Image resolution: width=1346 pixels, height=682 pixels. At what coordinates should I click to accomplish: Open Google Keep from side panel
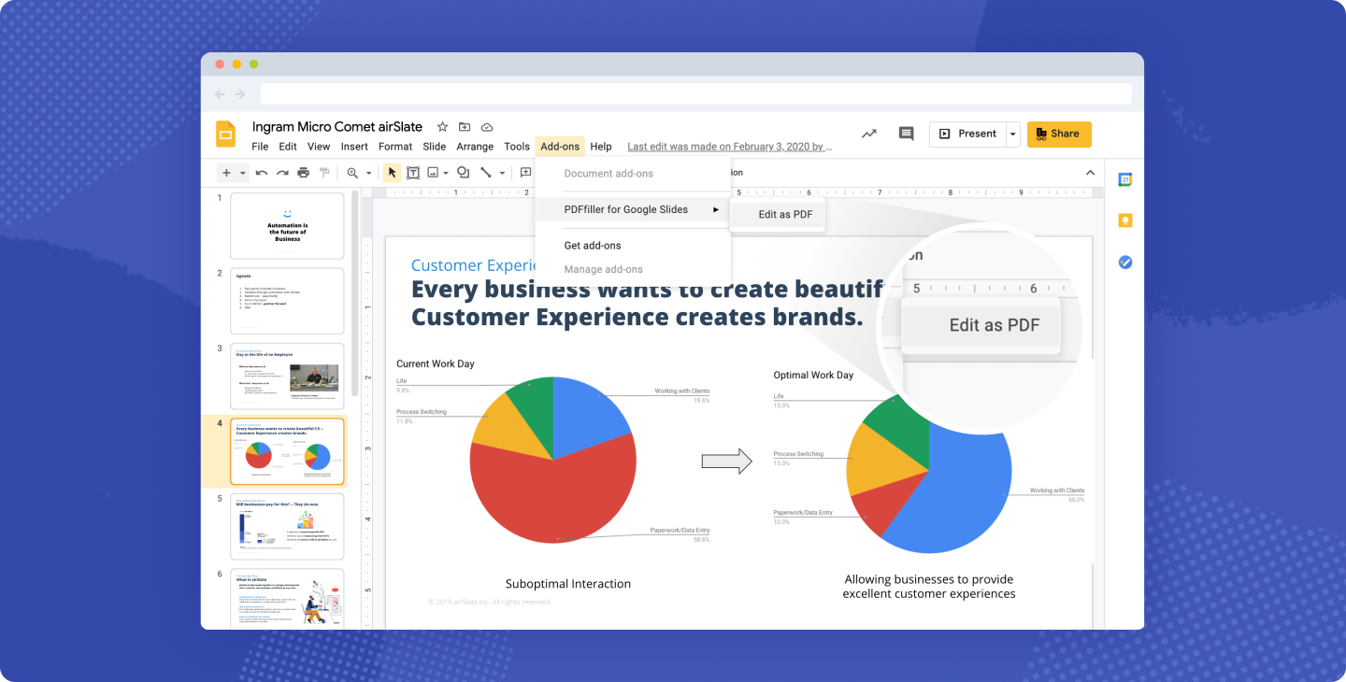coord(1125,220)
